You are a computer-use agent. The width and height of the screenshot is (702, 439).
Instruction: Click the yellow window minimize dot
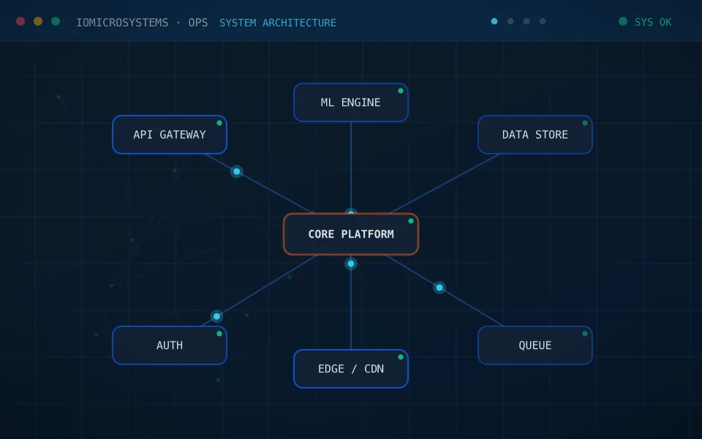point(38,21)
